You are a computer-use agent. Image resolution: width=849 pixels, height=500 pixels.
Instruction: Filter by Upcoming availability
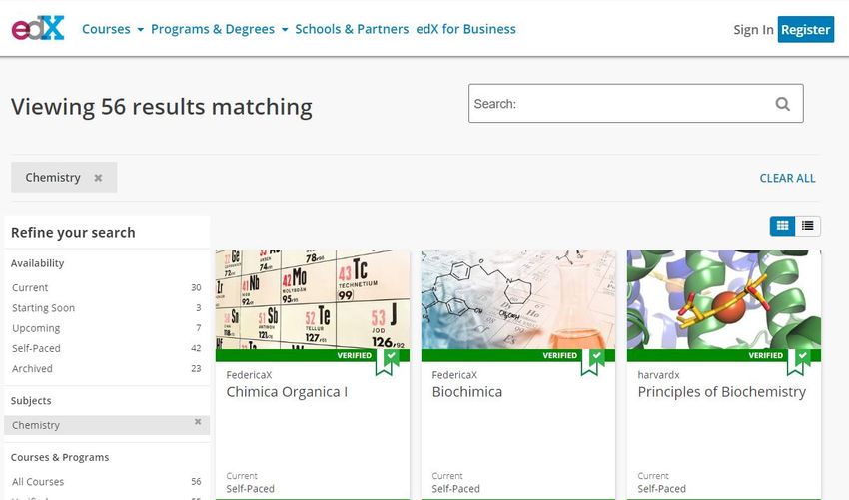[107, 328]
